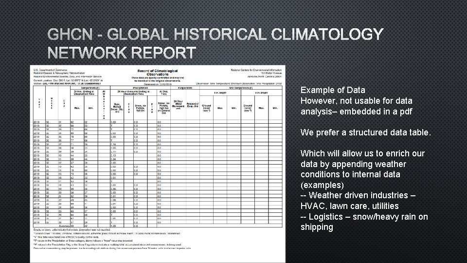Click the 'Soil Temperature (F)' column group header

[241, 88]
